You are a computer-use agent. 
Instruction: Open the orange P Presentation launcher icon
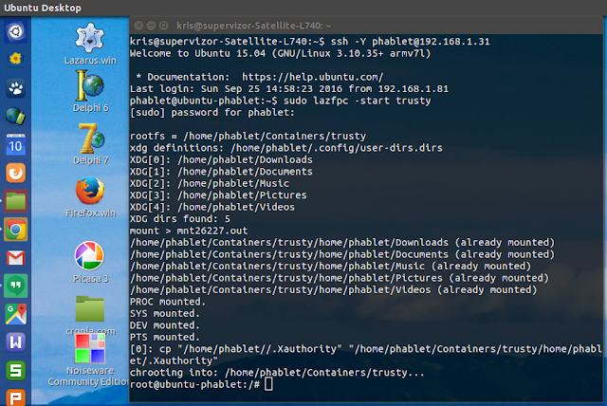[15, 397]
